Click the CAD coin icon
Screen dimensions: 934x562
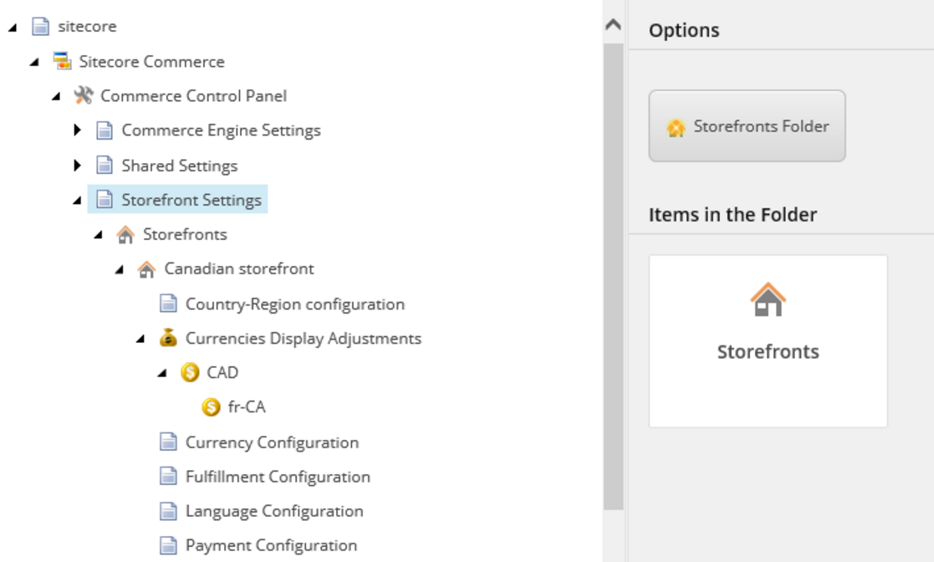coord(190,372)
